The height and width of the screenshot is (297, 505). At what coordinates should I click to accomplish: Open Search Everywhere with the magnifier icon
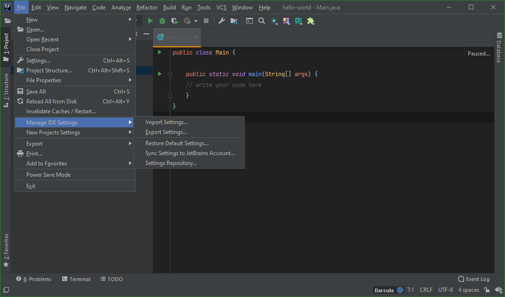(262, 21)
